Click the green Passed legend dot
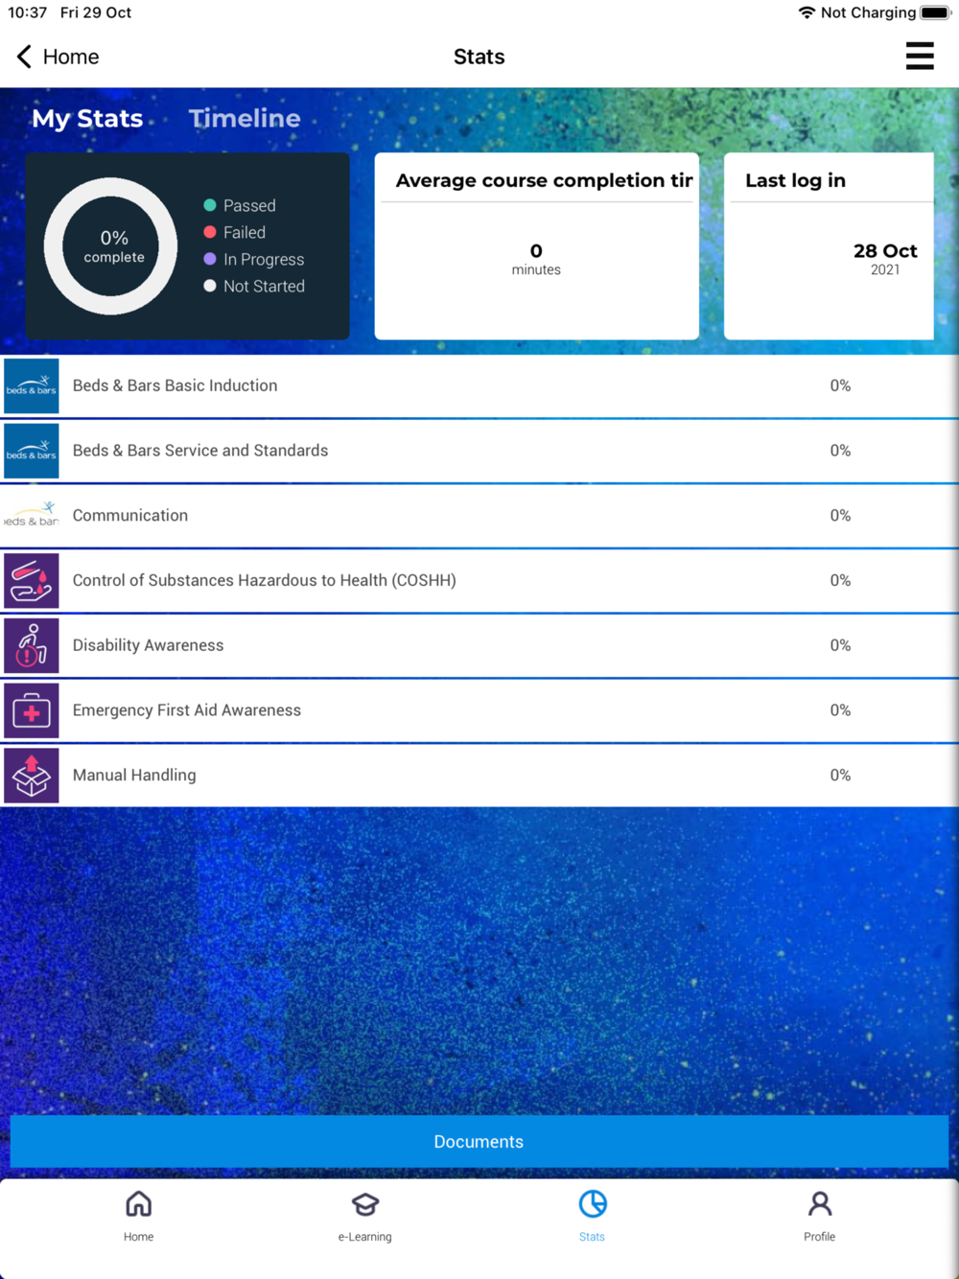This screenshot has width=959, height=1279. [x=209, y=205]
